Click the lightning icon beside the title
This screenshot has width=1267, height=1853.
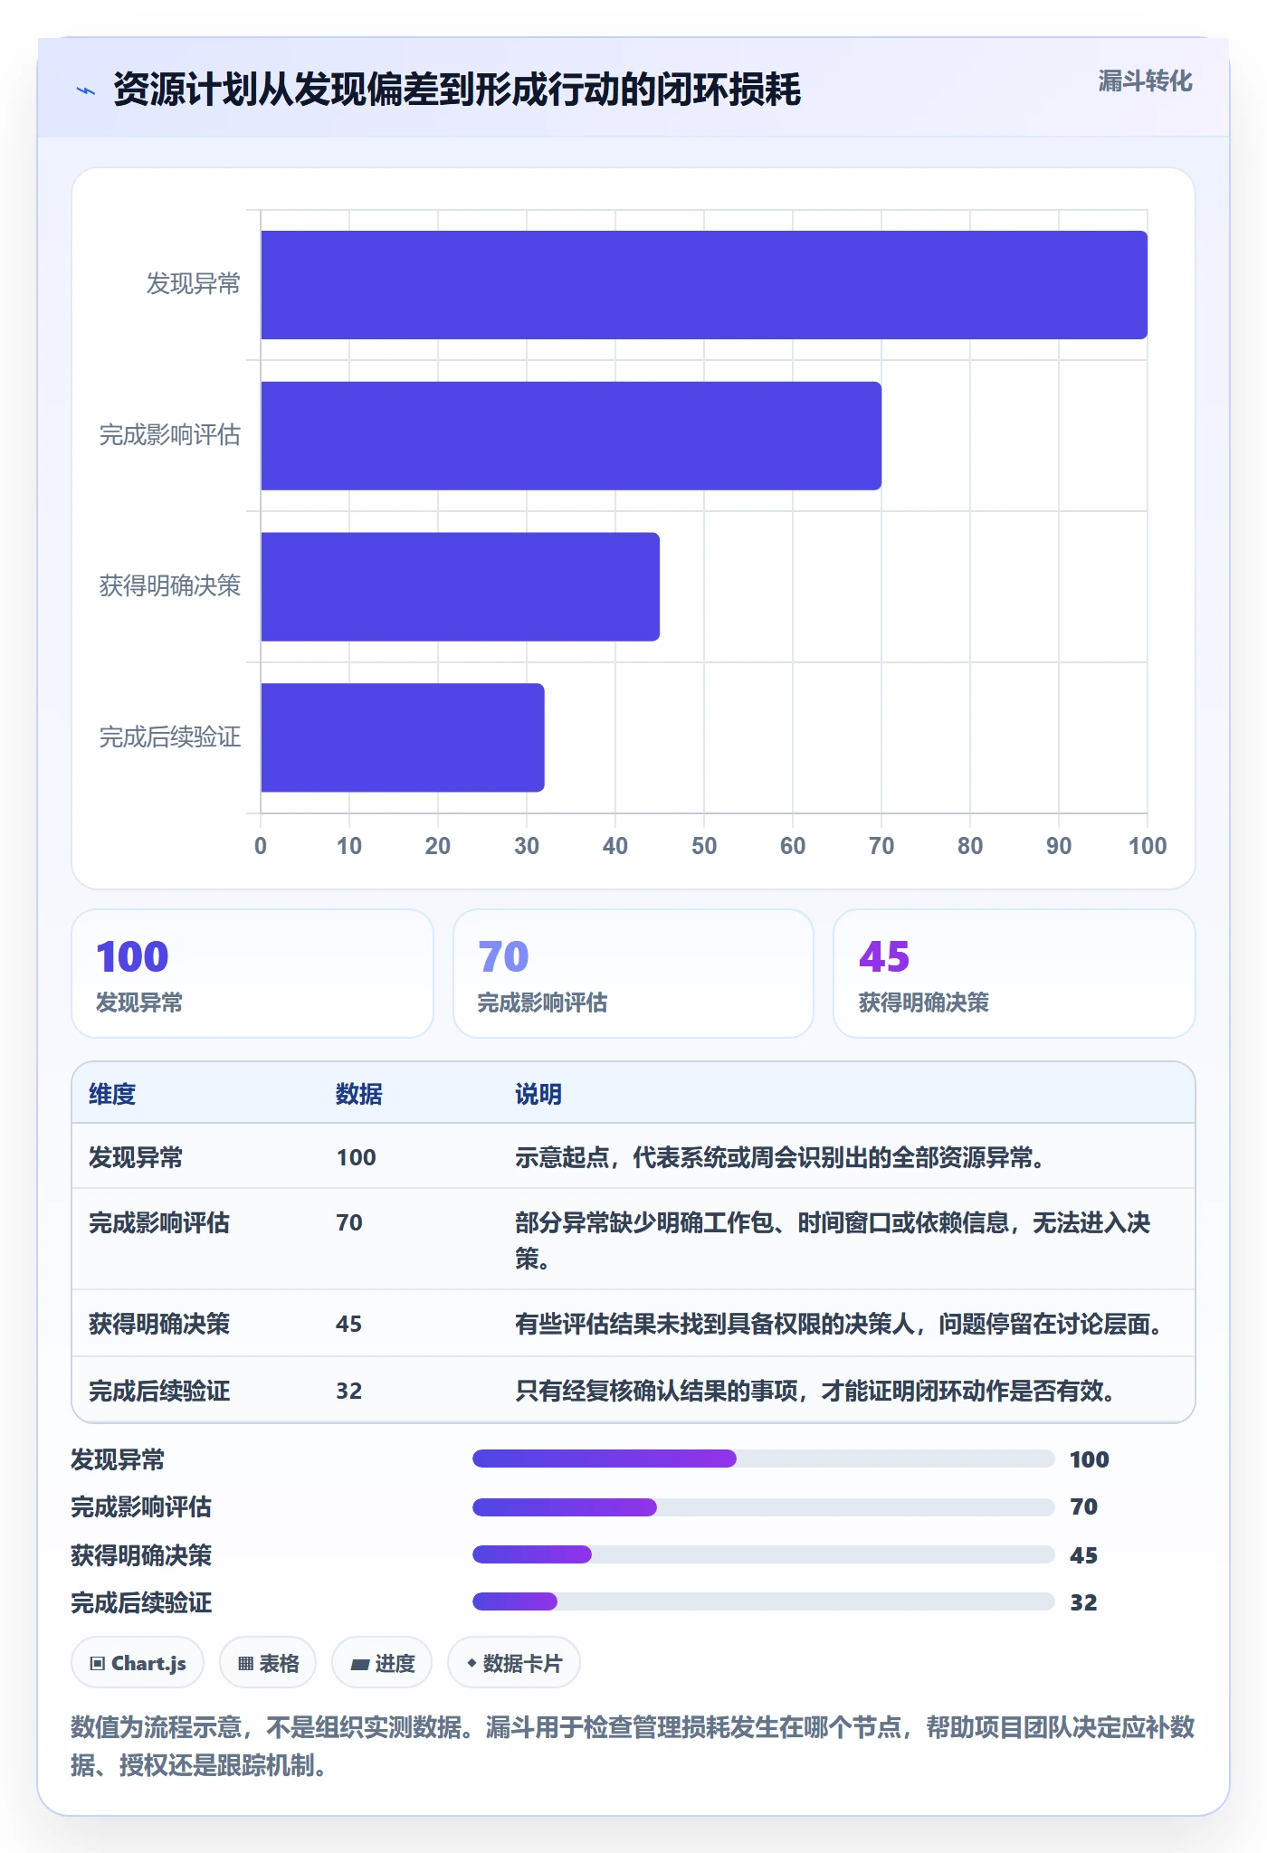[86, 90]
